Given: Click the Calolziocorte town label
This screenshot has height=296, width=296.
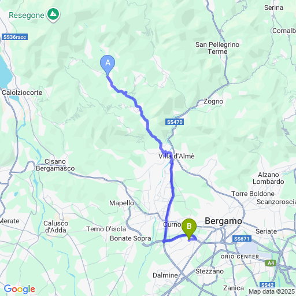Looking at the screenshot, I should tap(22, 92).
